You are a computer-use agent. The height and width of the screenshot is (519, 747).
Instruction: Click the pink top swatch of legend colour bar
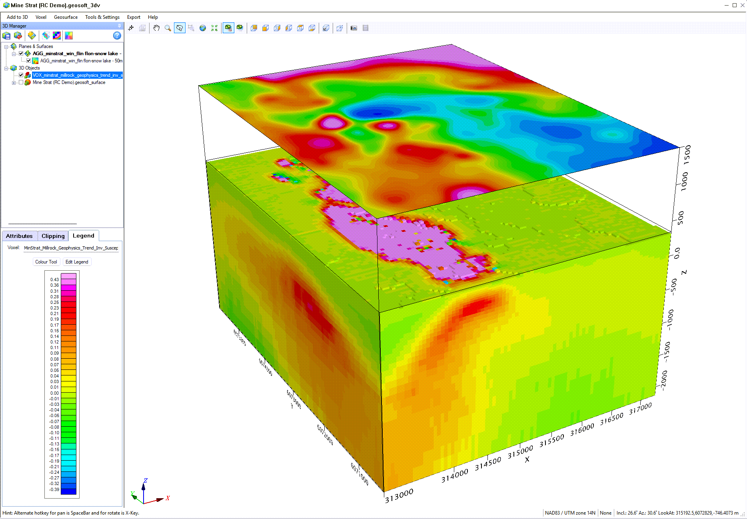click(68, 276)
